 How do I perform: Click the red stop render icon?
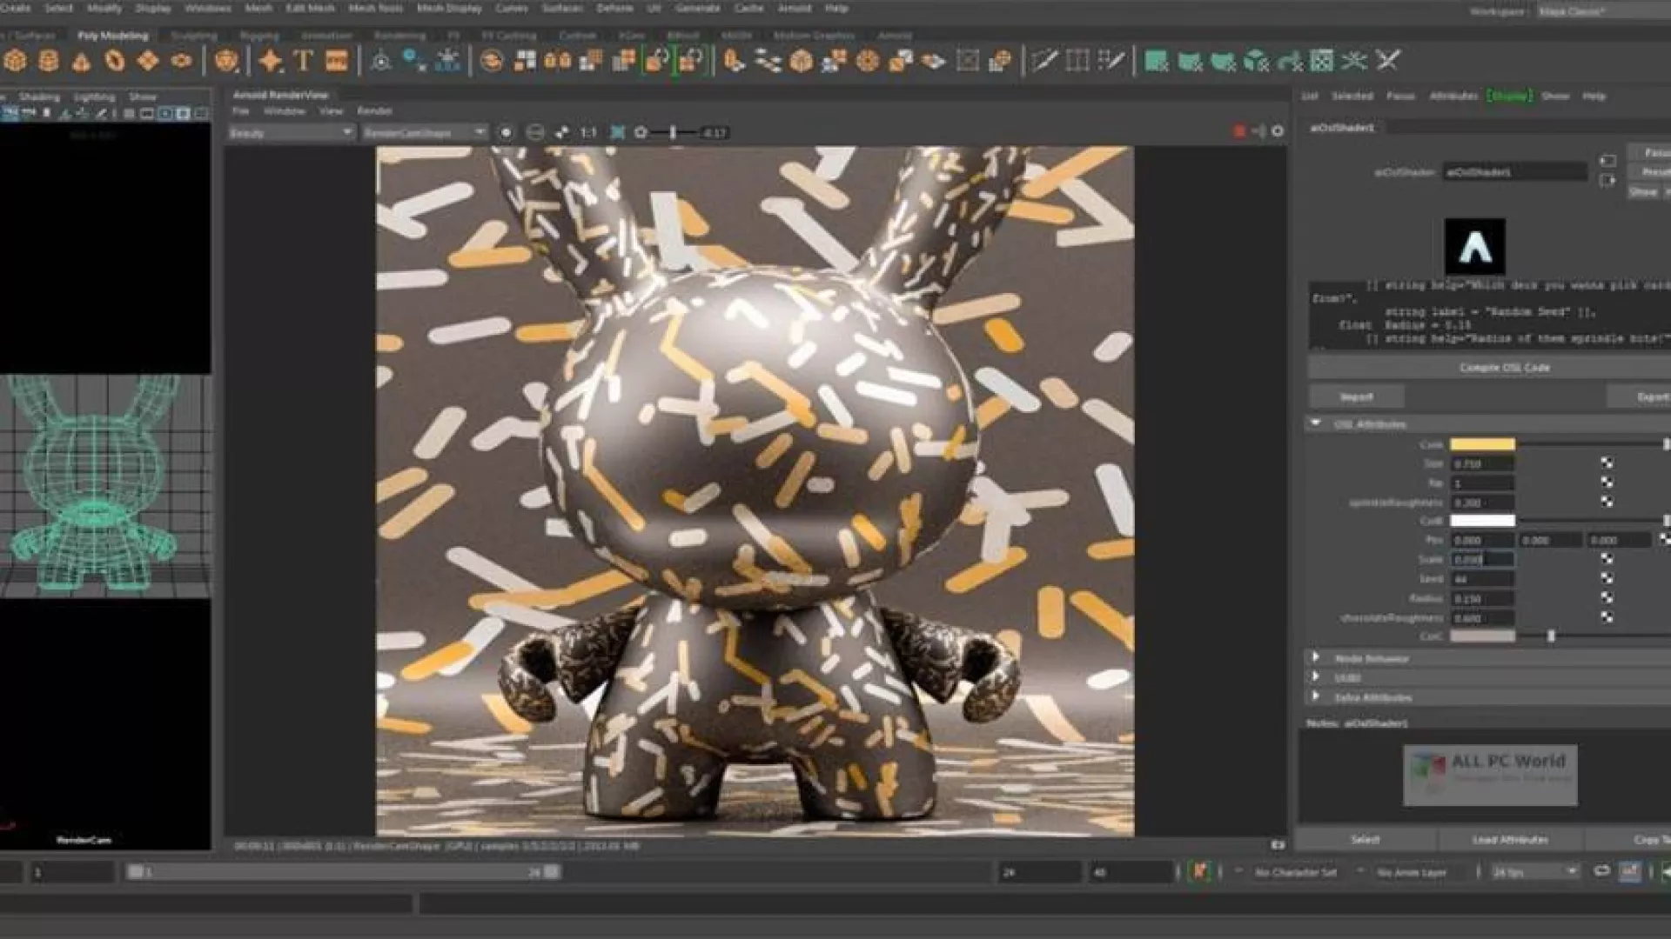click(x=1239, y=131)
